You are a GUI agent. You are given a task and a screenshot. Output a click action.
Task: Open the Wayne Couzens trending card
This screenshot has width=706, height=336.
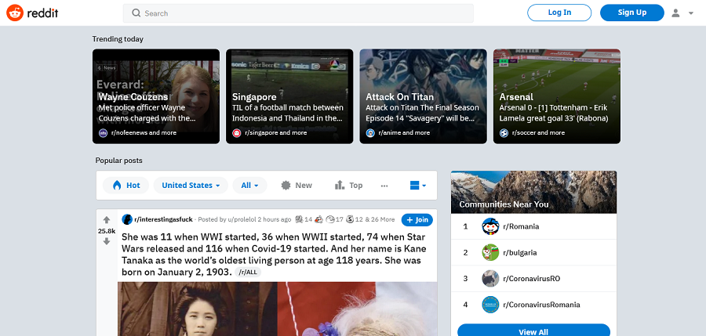click(156, 96)
